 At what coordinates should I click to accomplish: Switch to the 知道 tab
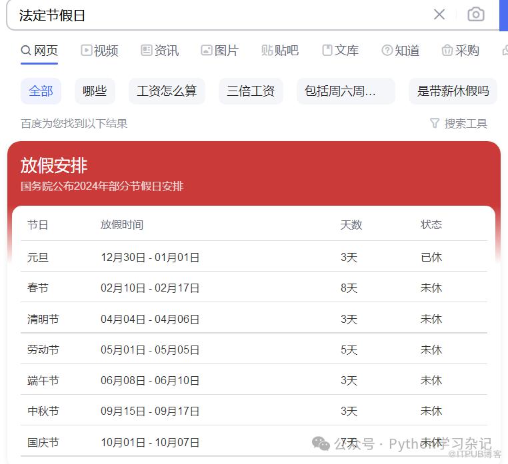(400, 51)
